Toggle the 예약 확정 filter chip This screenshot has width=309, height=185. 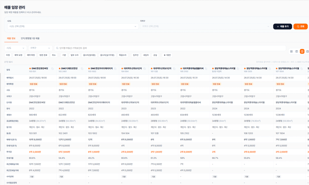(x=31, y=55)
